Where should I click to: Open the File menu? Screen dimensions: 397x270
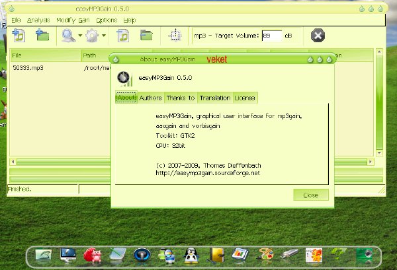pos(16,20)
